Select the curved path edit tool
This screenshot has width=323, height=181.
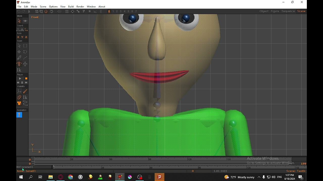click(25, 58)
